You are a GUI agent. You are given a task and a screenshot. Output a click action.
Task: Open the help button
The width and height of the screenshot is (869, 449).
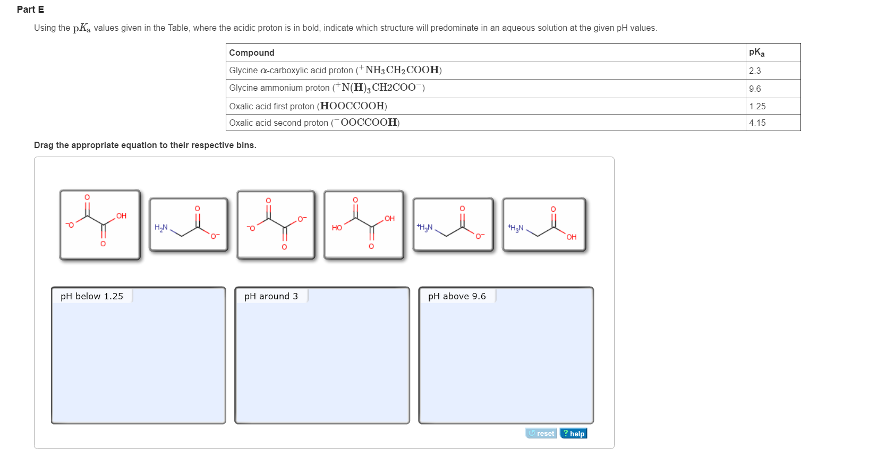574,434
